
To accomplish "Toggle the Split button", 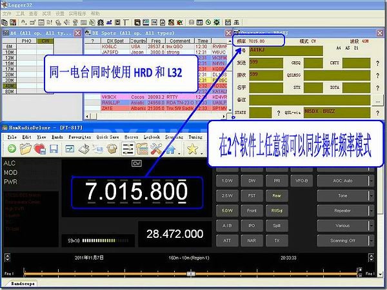I will (277, 226).
